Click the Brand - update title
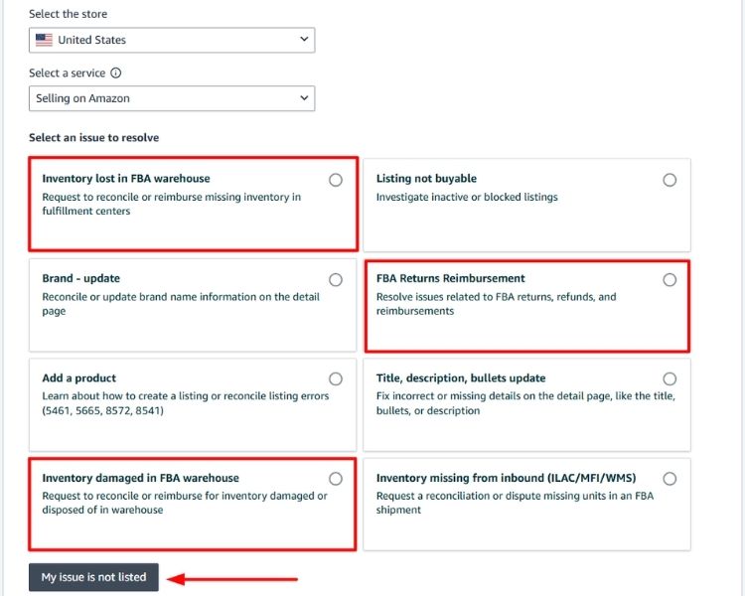745x596 pixels. [x=80, y=278]
